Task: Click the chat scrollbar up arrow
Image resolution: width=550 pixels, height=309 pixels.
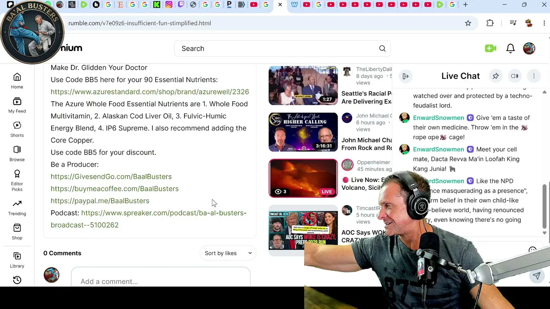Action: click(544, 92)
